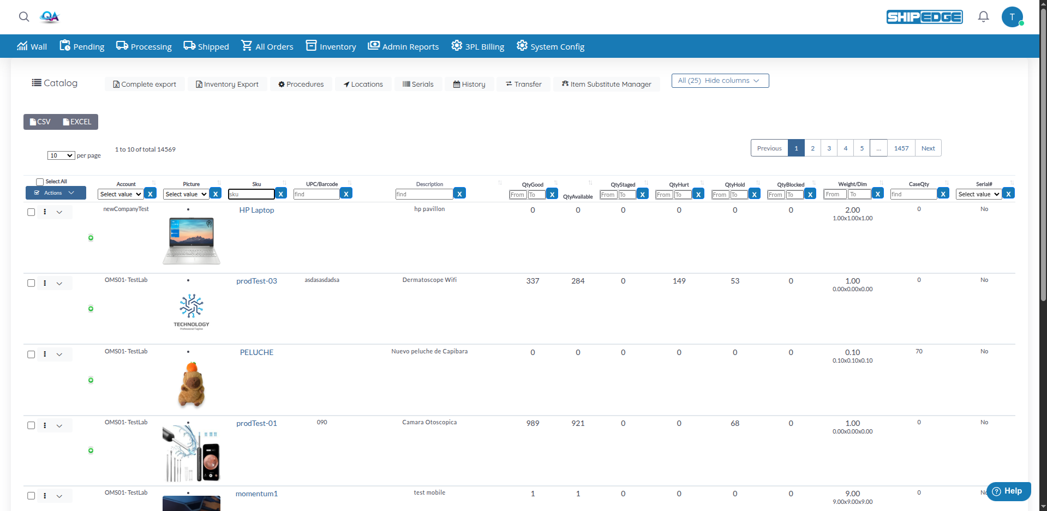Open the user avatar T menu
The image size is (1047, 511).
pos(1012,17)
